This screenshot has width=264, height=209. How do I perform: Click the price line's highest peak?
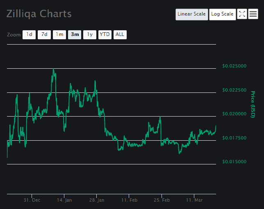tap(53, 69)
